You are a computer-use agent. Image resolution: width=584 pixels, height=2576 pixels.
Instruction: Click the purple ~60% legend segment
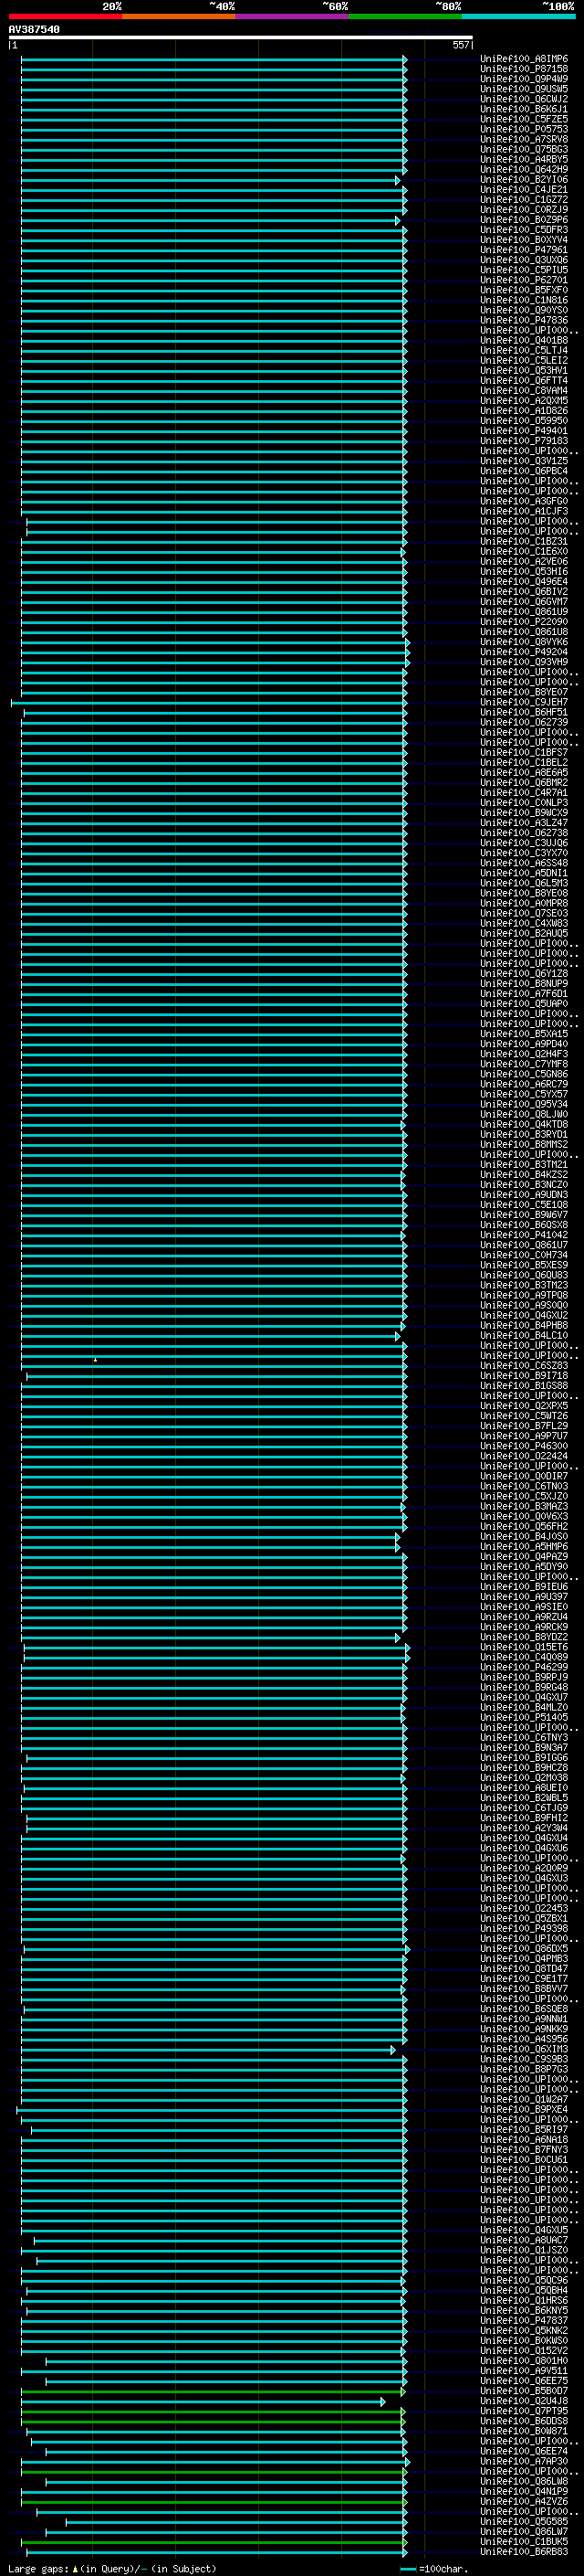(x=293, y=16)
